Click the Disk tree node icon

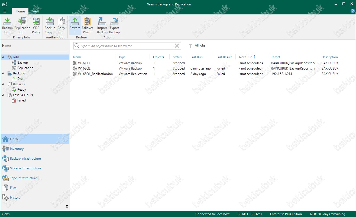14,79
